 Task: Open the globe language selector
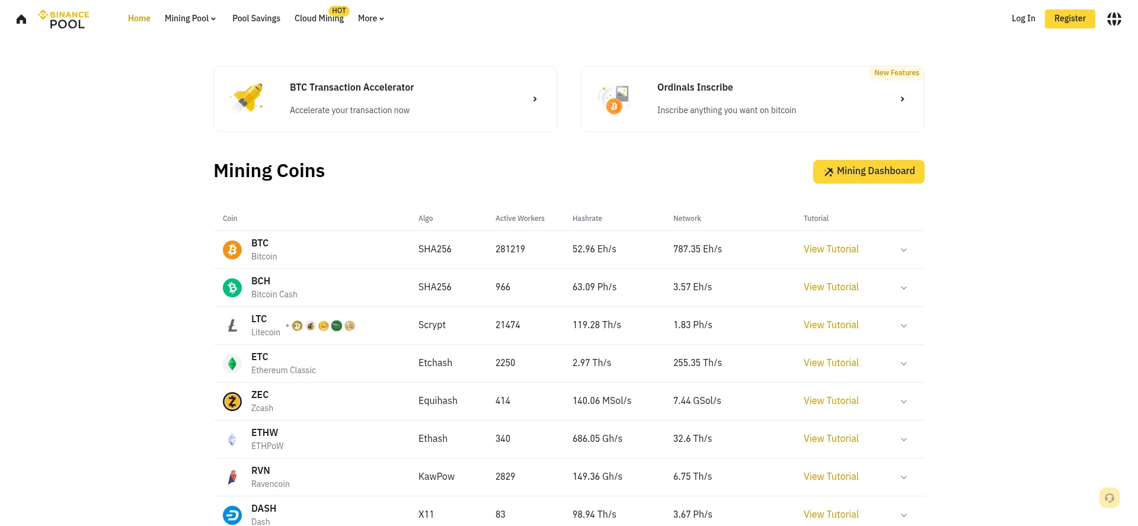point(1114,19)
